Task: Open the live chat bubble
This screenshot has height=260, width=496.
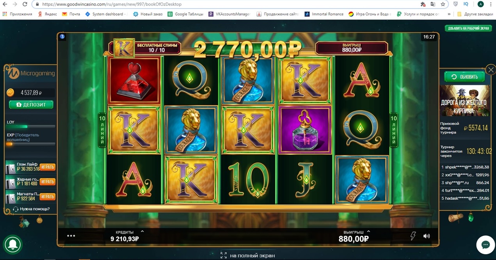Action: tap(485, 245)
